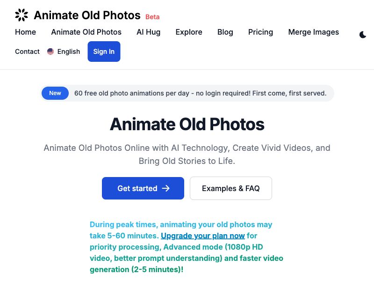Viewport: 374px width, 281px height.
Task: Click the US flag language icon
Action: coord(50,52)
